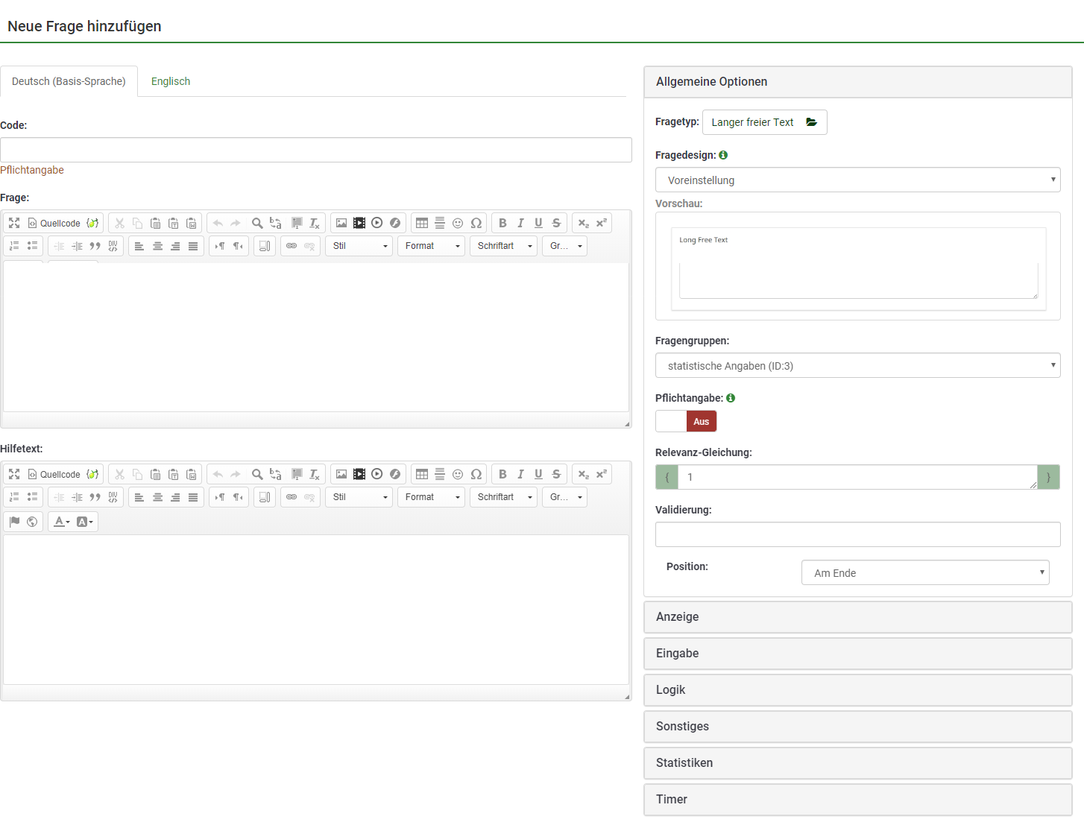The width and height of the screenshot is (1084, 831).
Task: Click the Langer freier Text button
Action: coord(764,122)
